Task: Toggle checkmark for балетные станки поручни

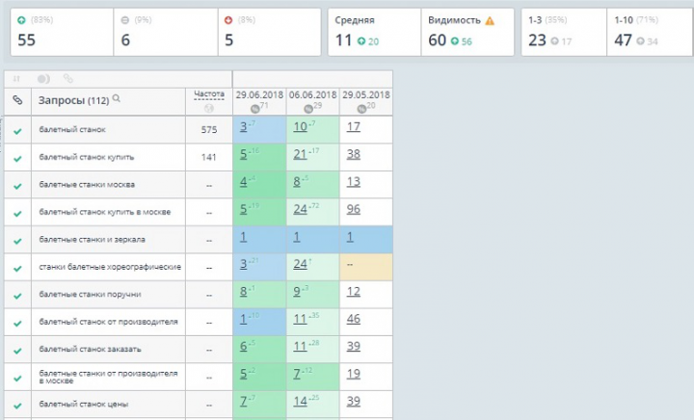Action: click(x=17, y=296)
